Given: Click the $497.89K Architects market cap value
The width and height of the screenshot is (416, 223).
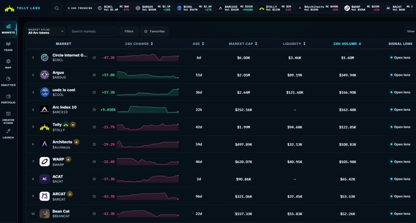Looking at the screenshot, I should click(243, 144).
